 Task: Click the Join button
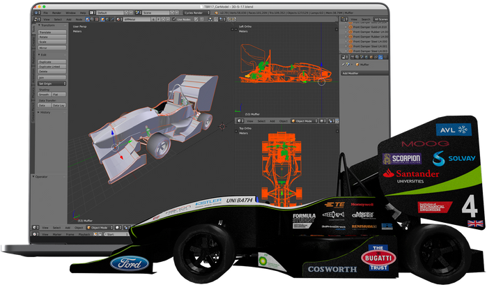click(52, 77)
